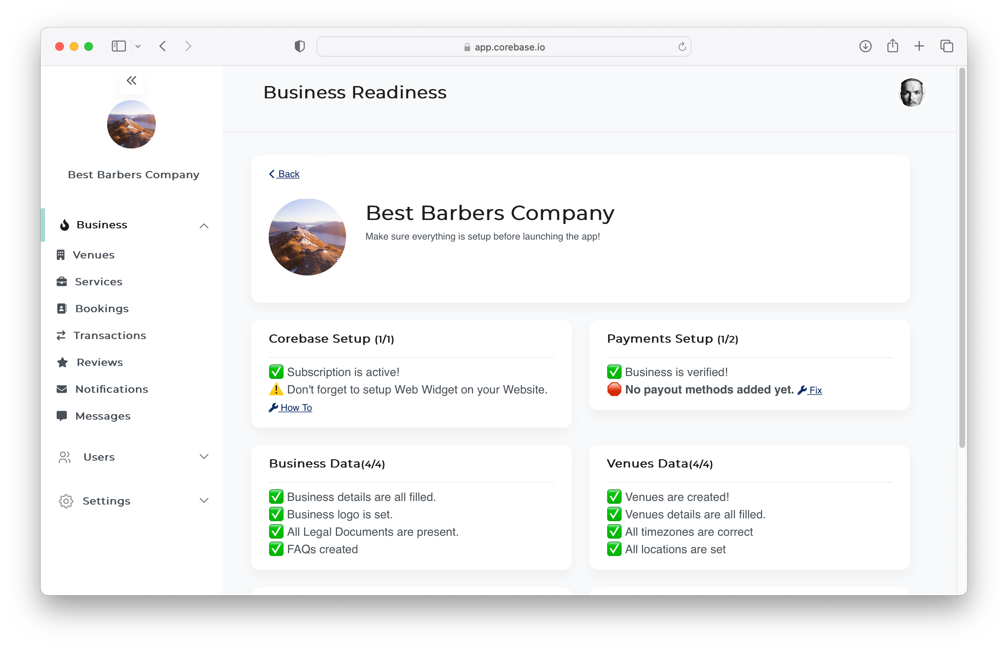Click the No payout methods added yet text
The height and width of the screenshot is (649, 1008).
tap(709, 389)
